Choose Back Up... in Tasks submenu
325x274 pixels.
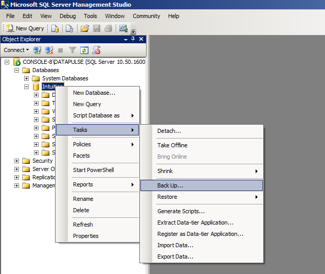click(202, 185)
